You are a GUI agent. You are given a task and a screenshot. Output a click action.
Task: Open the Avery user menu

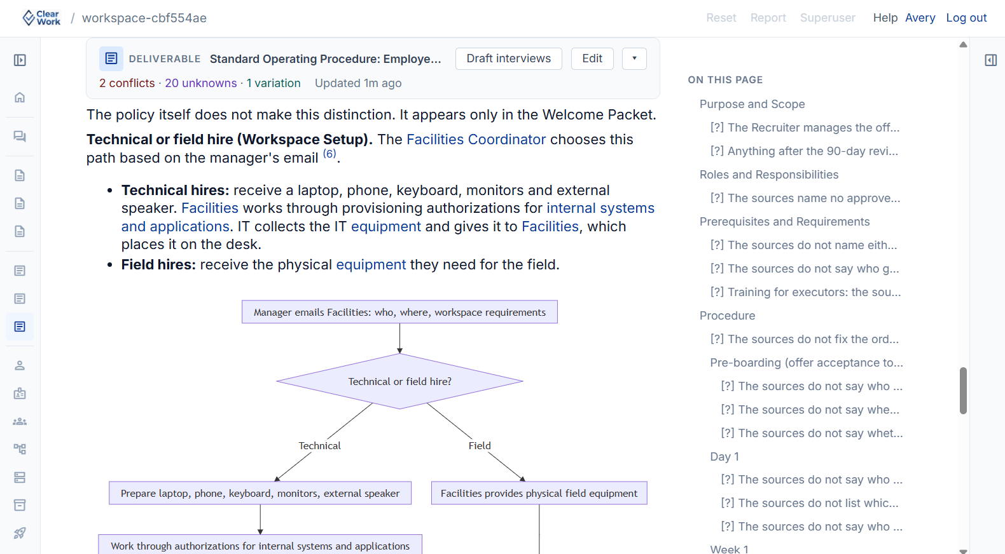click(x=920, y=18)
